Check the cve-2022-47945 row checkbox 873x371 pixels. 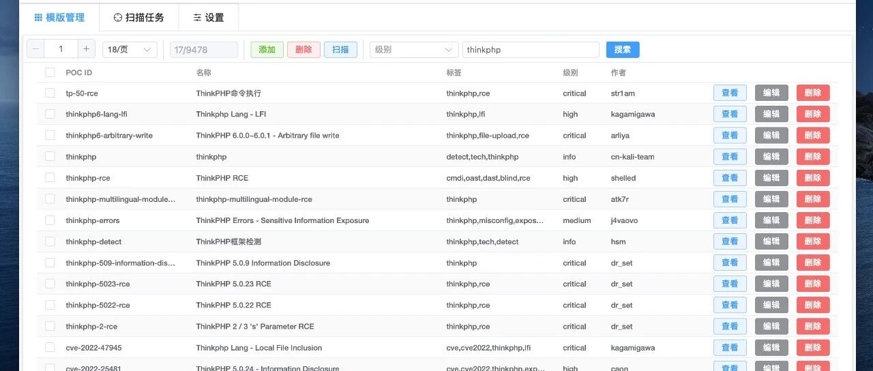pyautogui.click(x=50, y=348)
